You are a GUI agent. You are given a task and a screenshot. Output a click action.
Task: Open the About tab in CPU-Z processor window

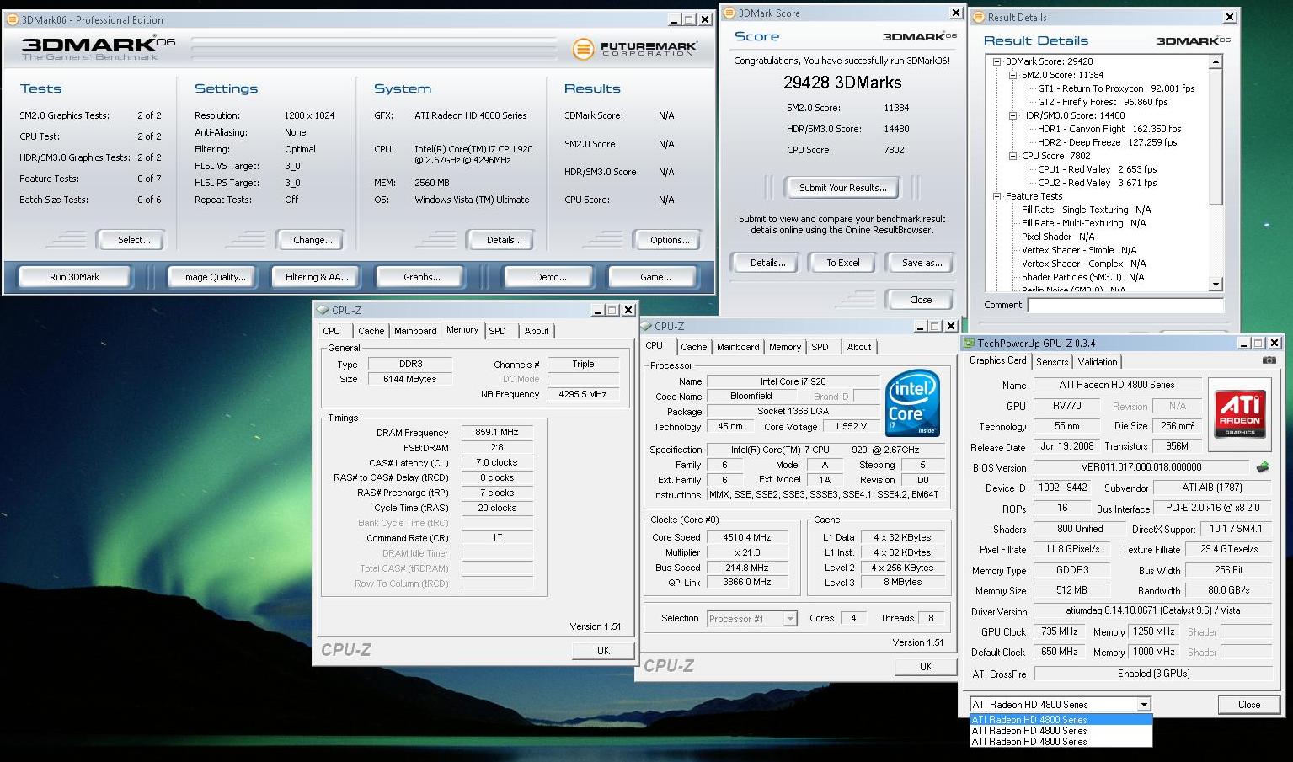(859, 347)
